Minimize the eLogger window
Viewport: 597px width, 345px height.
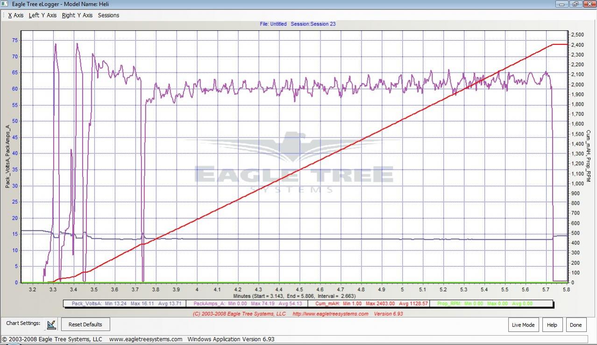click(x=562, y=4)
